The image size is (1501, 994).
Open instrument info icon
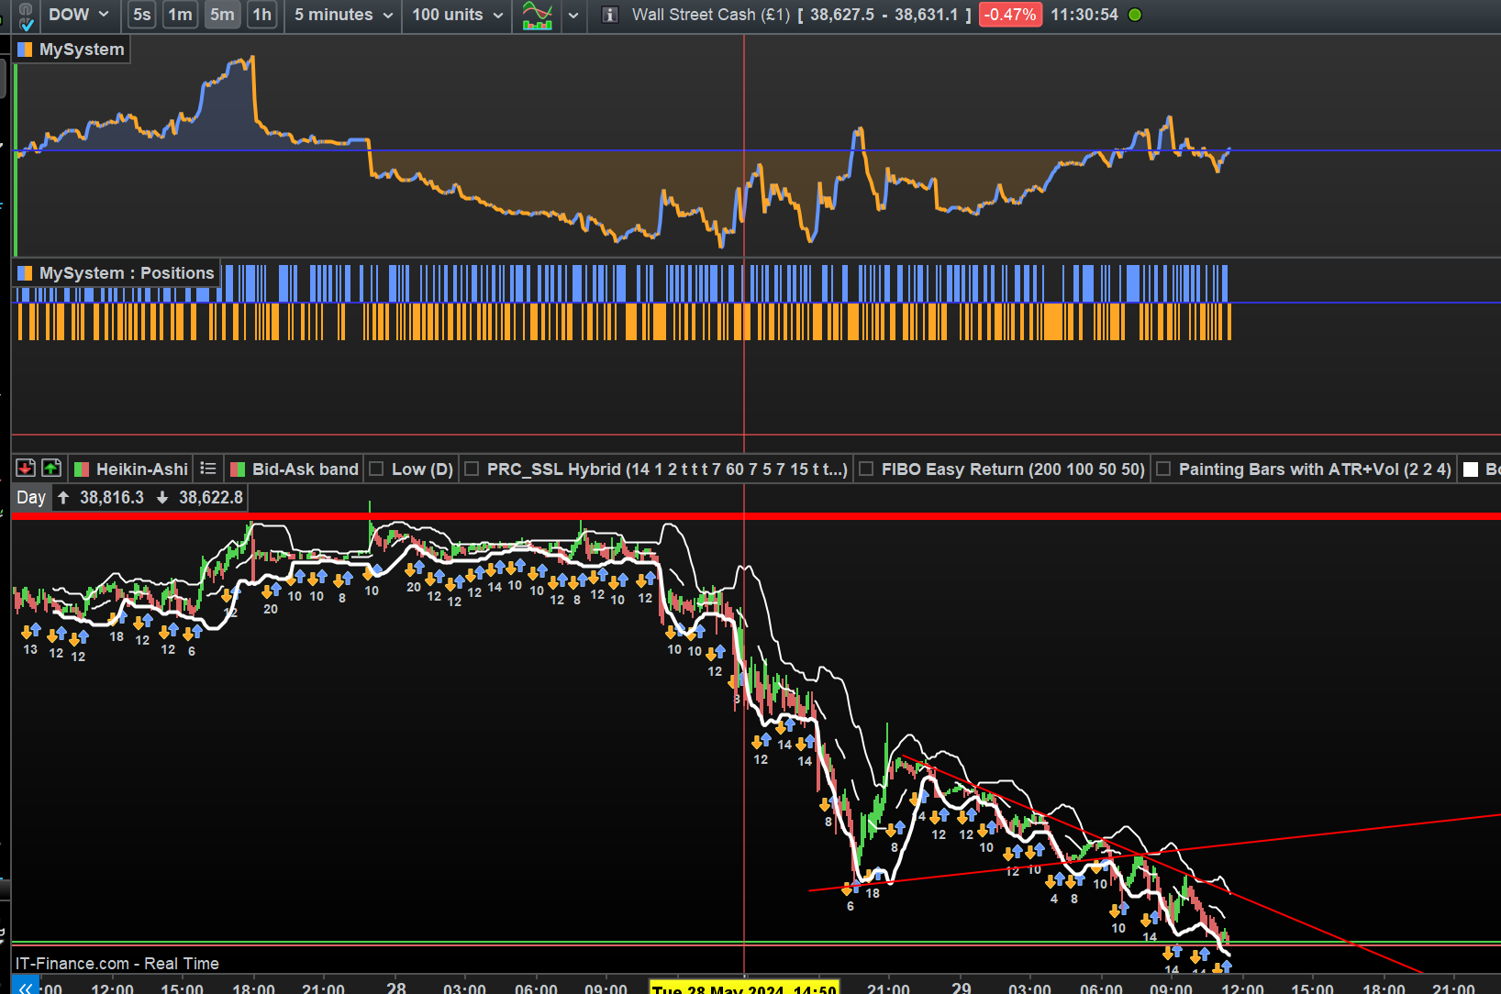coord(610,15)
